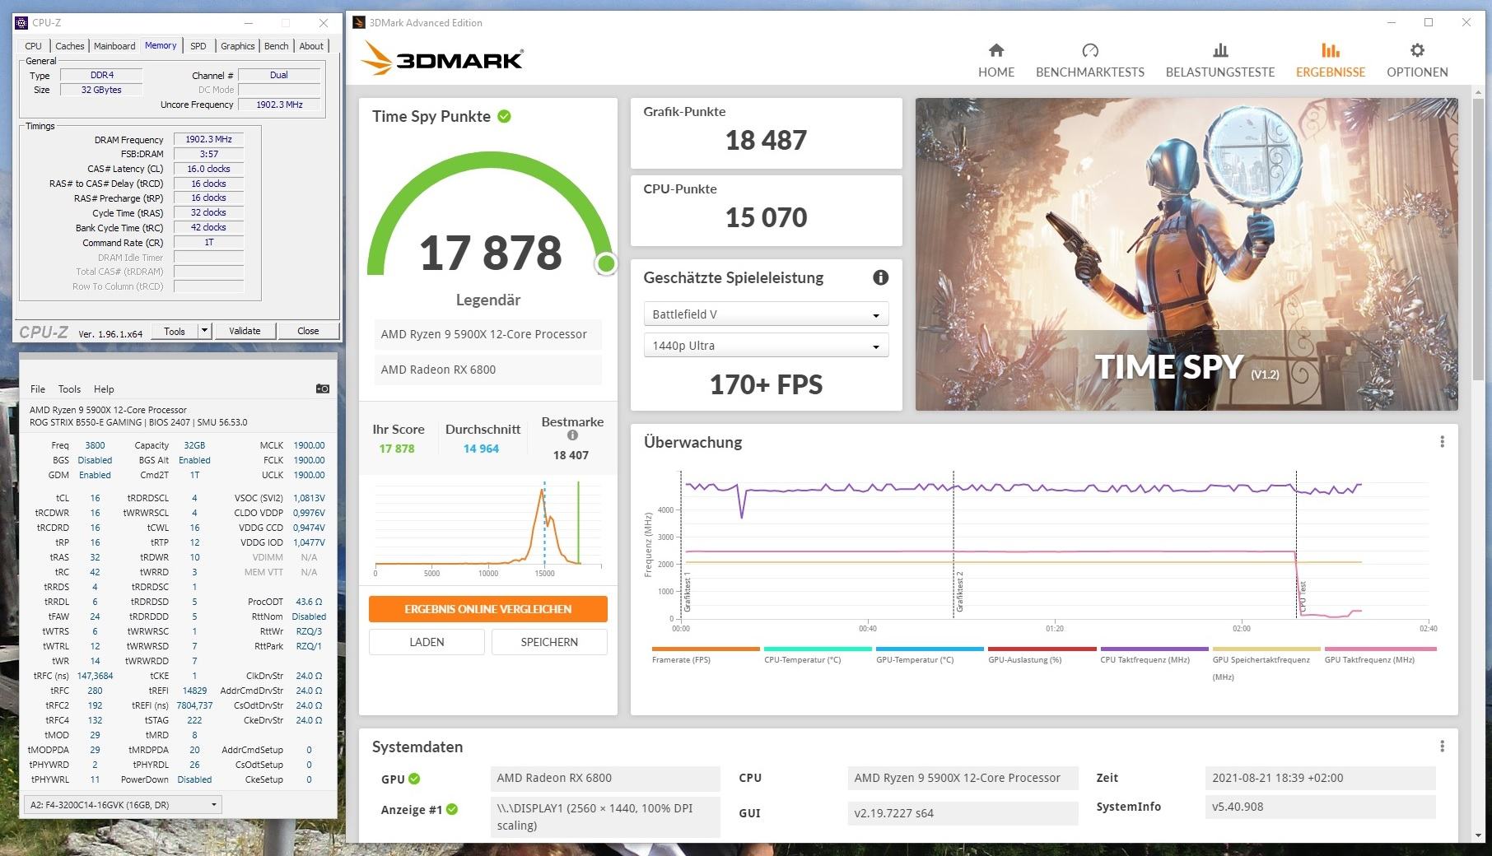Open the File menu in timings tool
This screenshot has width=1492, height=856.
click(x=38, y=389)
